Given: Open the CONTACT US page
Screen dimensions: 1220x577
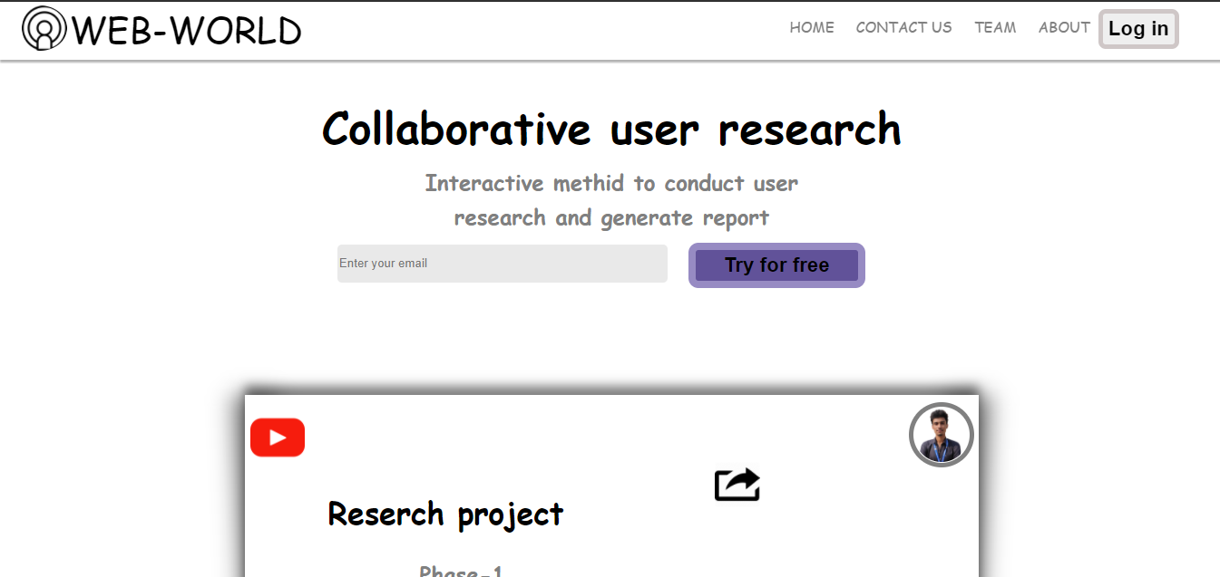Looking at the screenshot, I should 903,27.
